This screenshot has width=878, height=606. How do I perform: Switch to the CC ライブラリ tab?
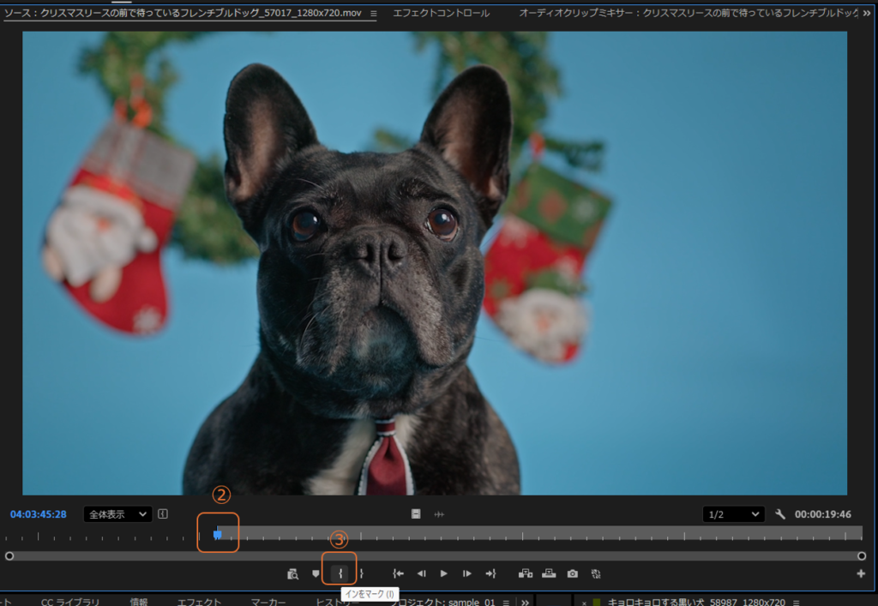[x=70, y=602]
